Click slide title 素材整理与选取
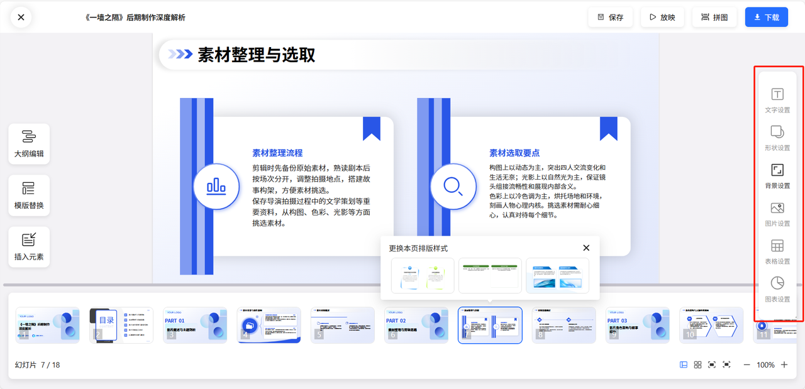 coord(257,55)
